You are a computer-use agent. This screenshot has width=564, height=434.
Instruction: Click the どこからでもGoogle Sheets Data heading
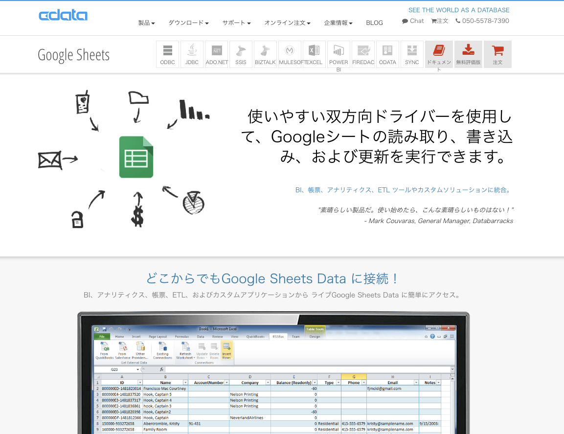tap(272, 278)
